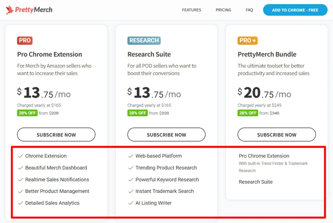Click the checkmark next to Detailed Sales Analytics
333x223 pixels.
tap(20, 203)
